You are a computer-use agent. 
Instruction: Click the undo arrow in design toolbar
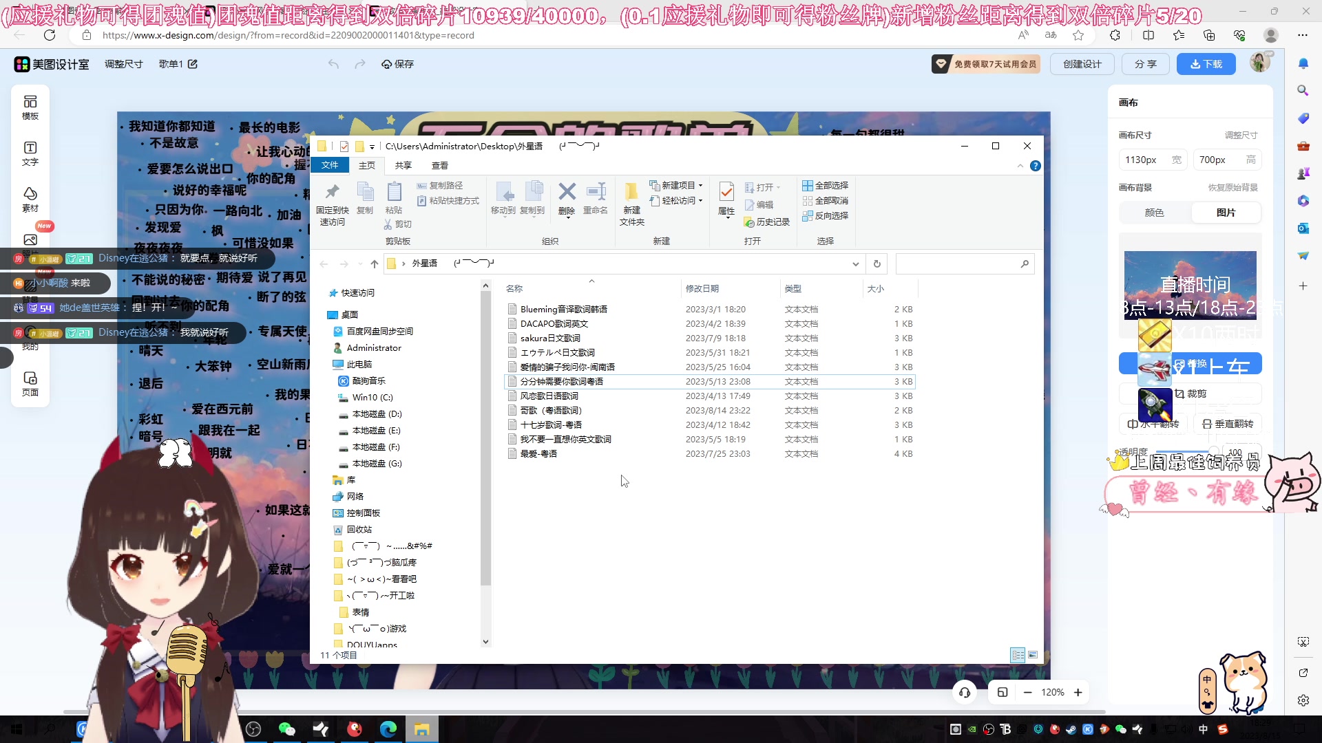pos(334,64)
